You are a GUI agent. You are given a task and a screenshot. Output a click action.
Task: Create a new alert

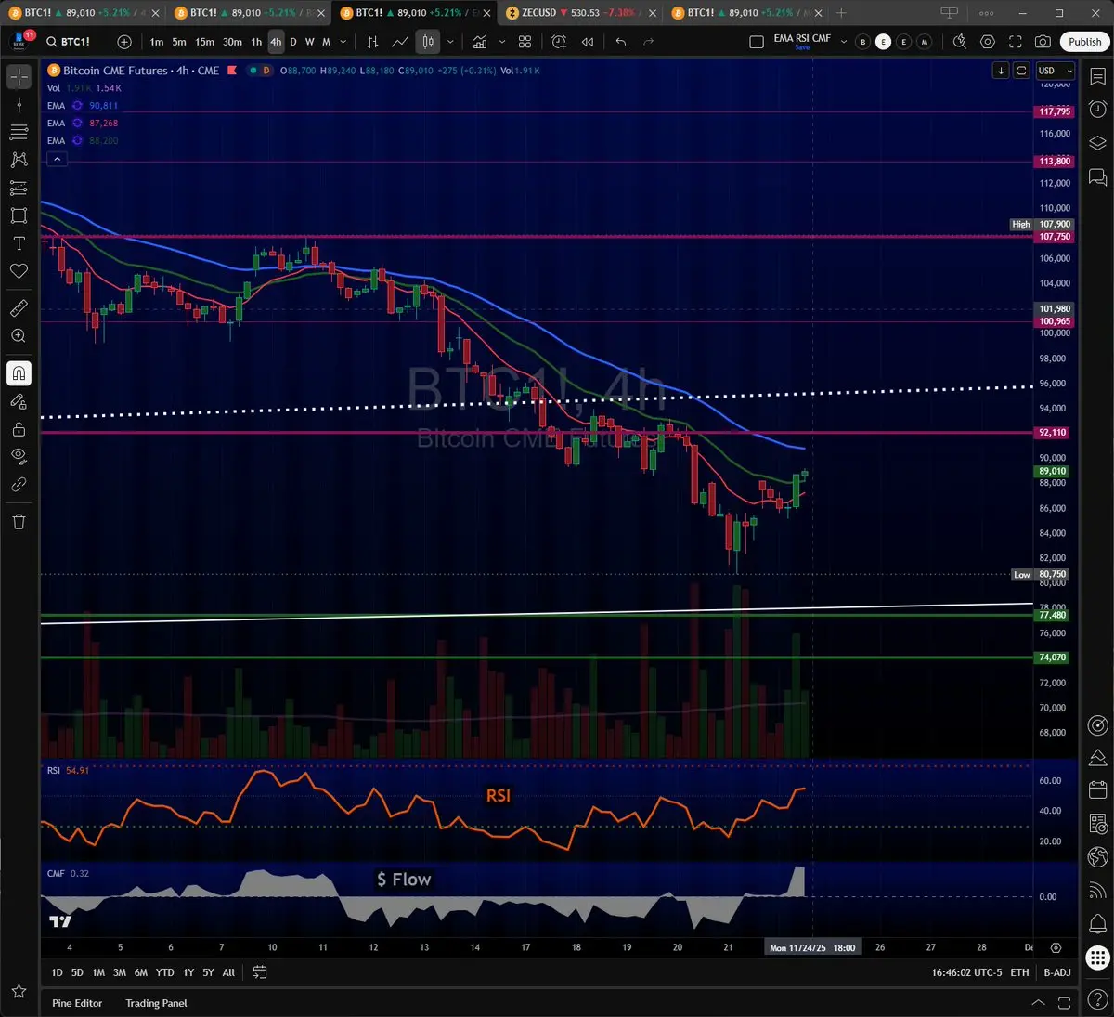(x=559, y=42)
